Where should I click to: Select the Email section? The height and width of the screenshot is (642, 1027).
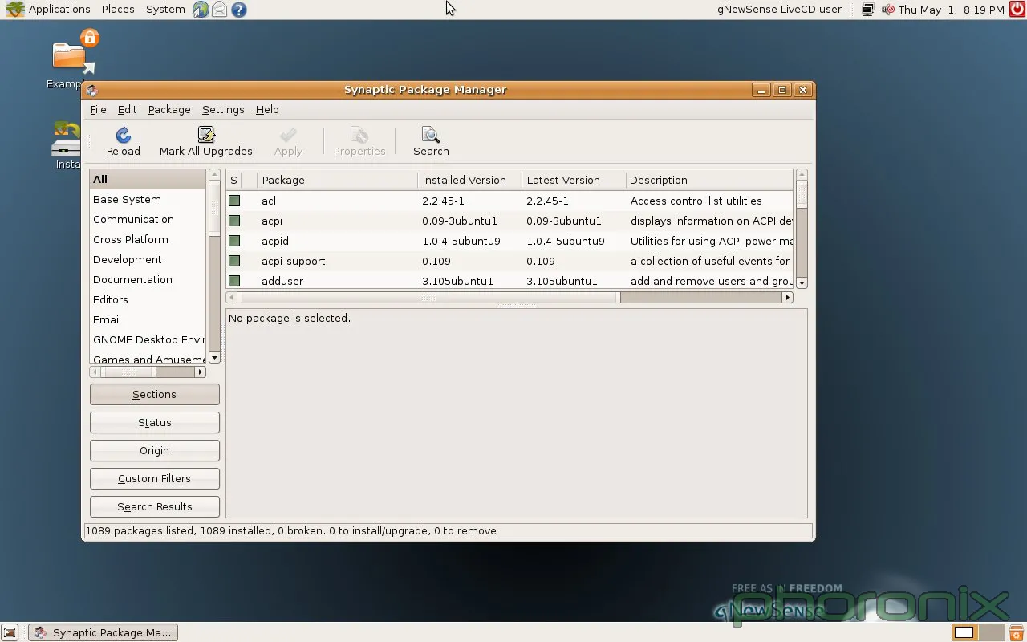tap(148, 319)
